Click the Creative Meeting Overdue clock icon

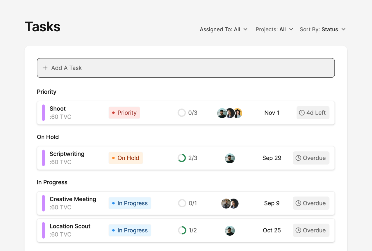coord(298,203)
